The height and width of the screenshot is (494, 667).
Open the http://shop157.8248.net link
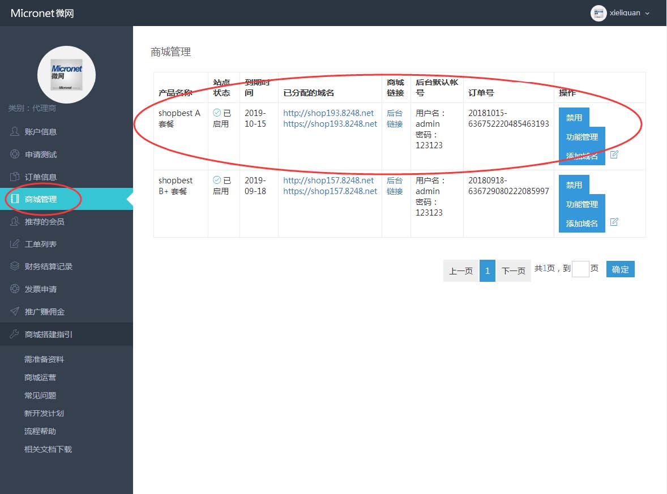(x=328, y=181)
